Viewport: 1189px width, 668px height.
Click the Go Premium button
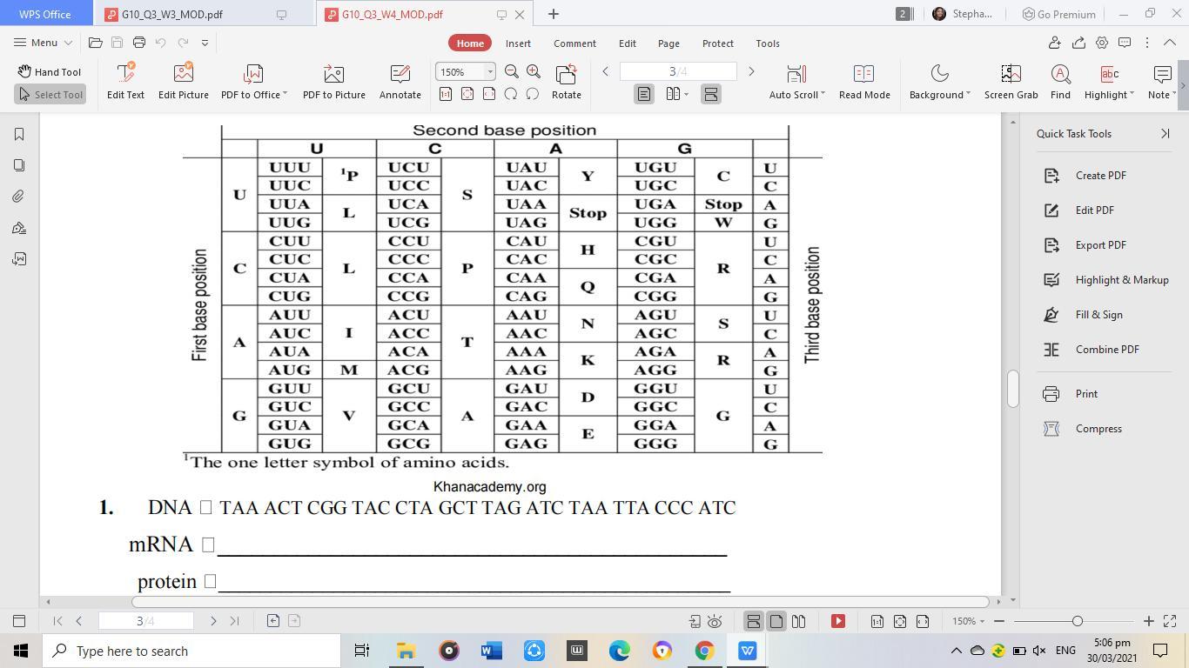coord(1058,14)
